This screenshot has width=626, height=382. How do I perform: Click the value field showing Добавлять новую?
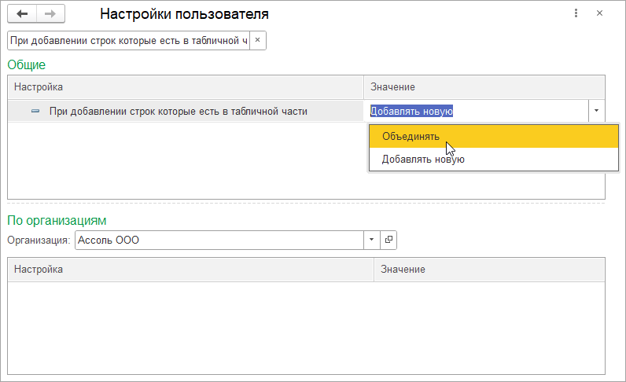(x=477, y=112)
